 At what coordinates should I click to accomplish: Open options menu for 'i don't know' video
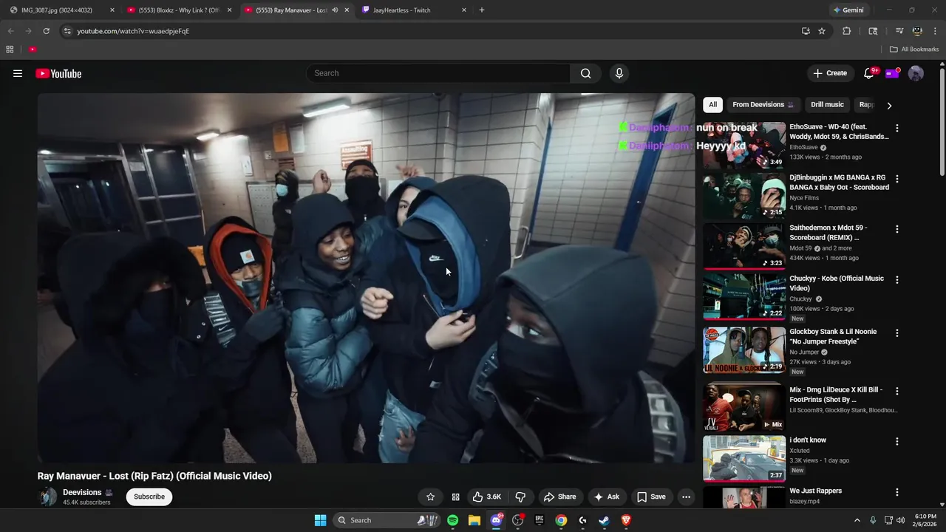tap(897, 441)
